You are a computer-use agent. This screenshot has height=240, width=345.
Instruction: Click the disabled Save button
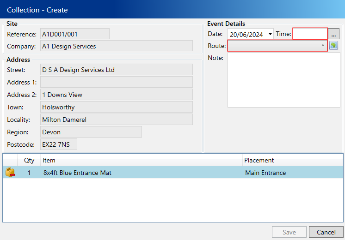point(289,232)
